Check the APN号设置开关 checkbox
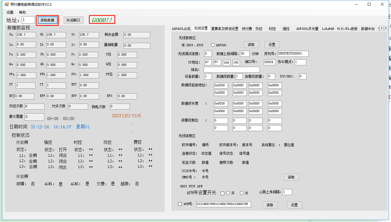 coord(222,193)
